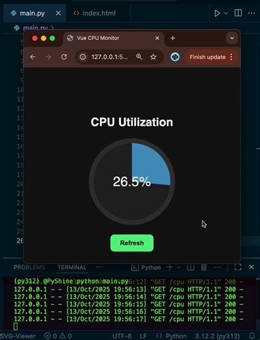Click the blue CPU pie slice
260x340 pixels.
tap(150, 165)
